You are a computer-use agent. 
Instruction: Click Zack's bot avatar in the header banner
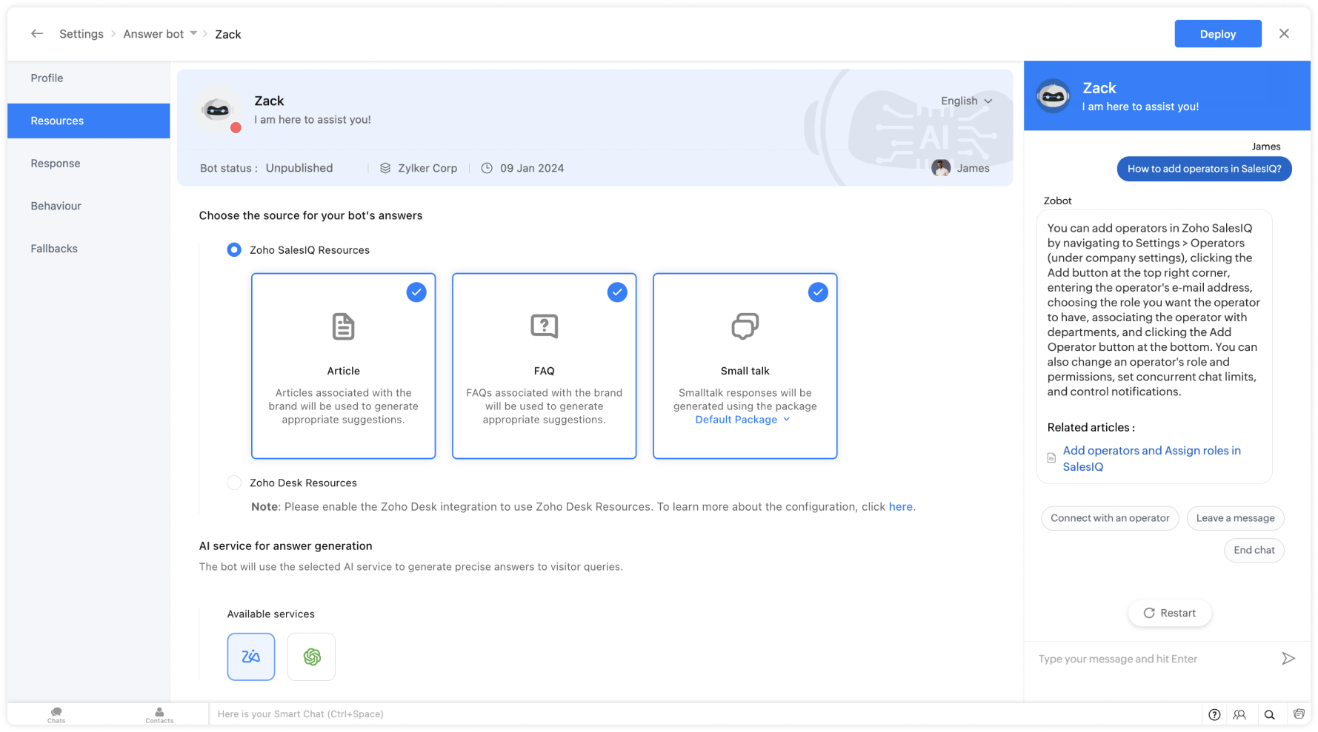click(x=218, y=110)
